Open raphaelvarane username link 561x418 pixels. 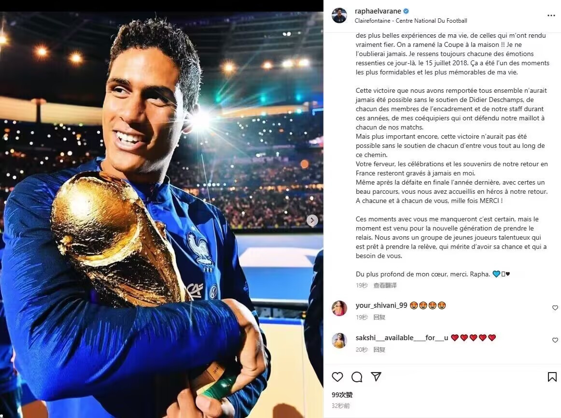pos(378,11)
